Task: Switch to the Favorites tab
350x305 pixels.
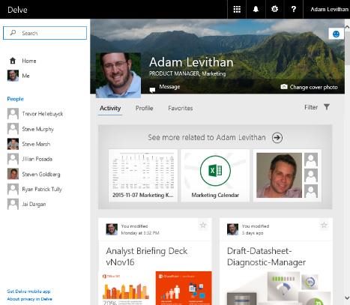Action: click(181, 108)
